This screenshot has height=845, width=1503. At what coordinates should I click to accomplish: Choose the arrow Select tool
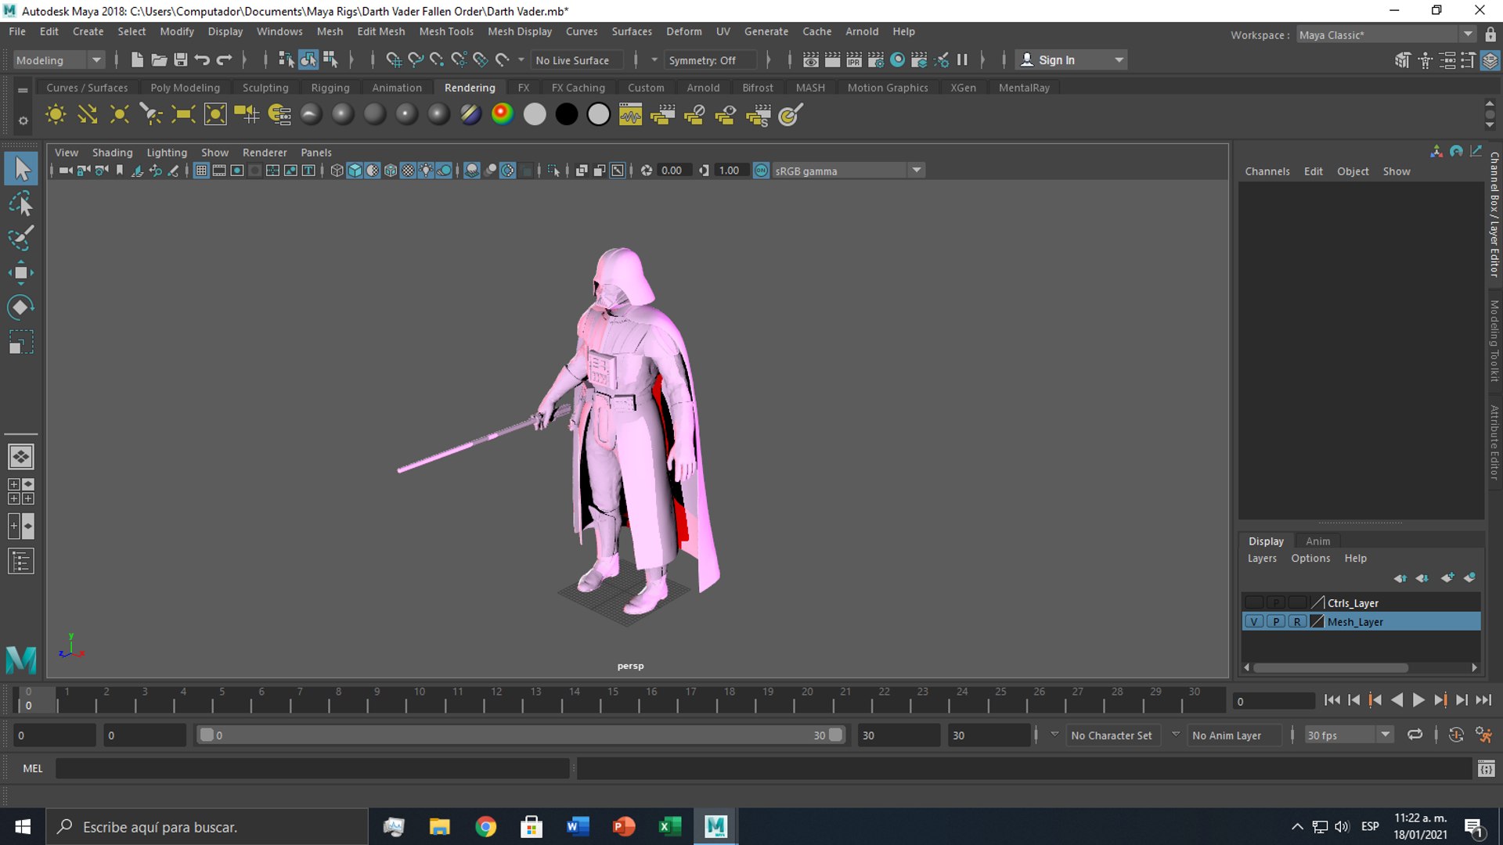[x=21, y=169]
